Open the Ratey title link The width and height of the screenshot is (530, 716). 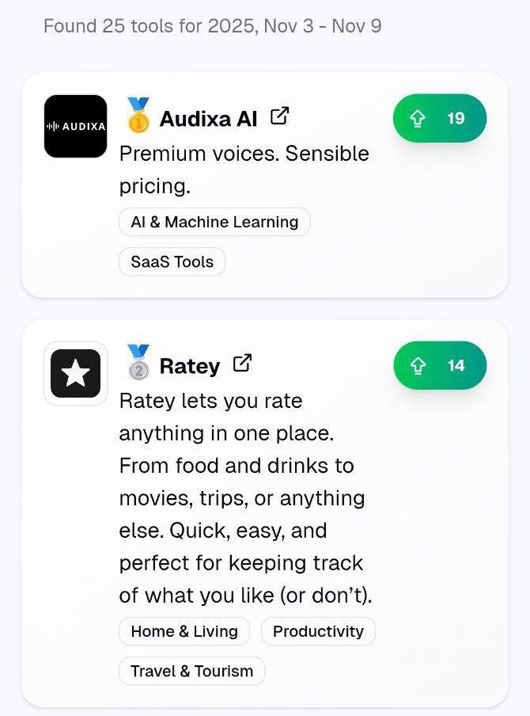190,366
